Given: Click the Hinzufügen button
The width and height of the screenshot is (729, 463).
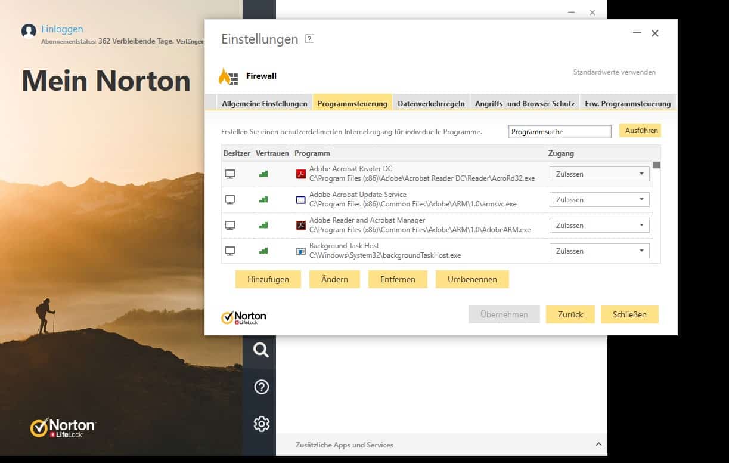Looking at the screenshot, I should (268, 279).
